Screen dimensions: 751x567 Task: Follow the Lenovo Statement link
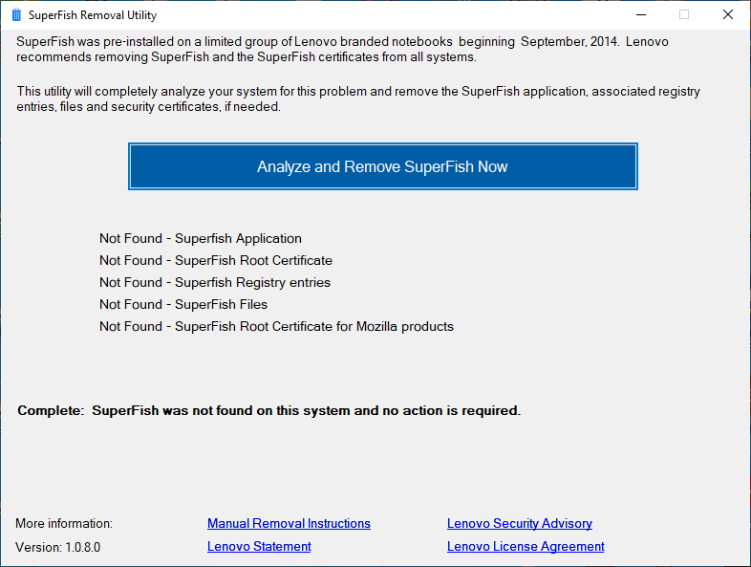pos(259,546)
